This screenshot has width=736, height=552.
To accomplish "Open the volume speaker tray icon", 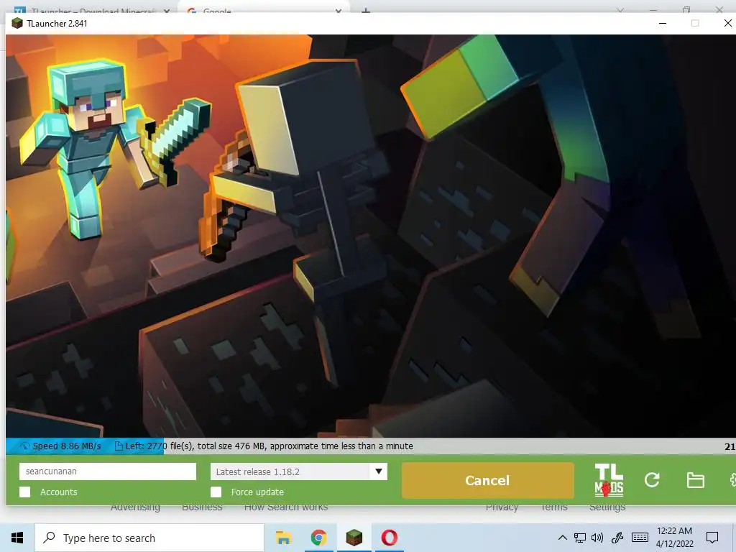I will [x=597, y=538].
